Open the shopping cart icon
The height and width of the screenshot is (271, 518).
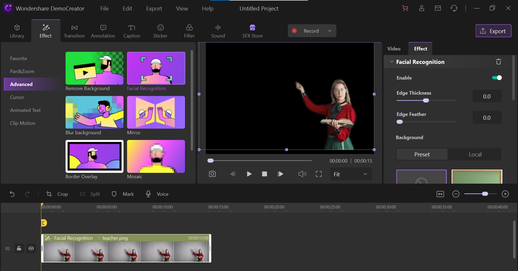[x=405, y=8]
